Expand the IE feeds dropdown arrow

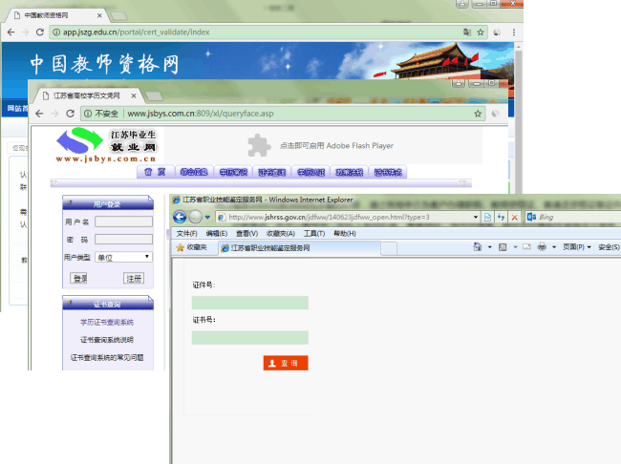tap(515, 247)
